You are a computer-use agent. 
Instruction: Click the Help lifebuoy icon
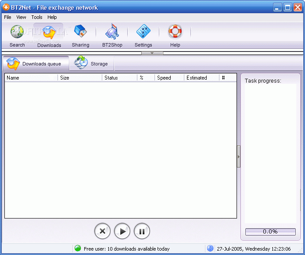click(x=175, y=31)
